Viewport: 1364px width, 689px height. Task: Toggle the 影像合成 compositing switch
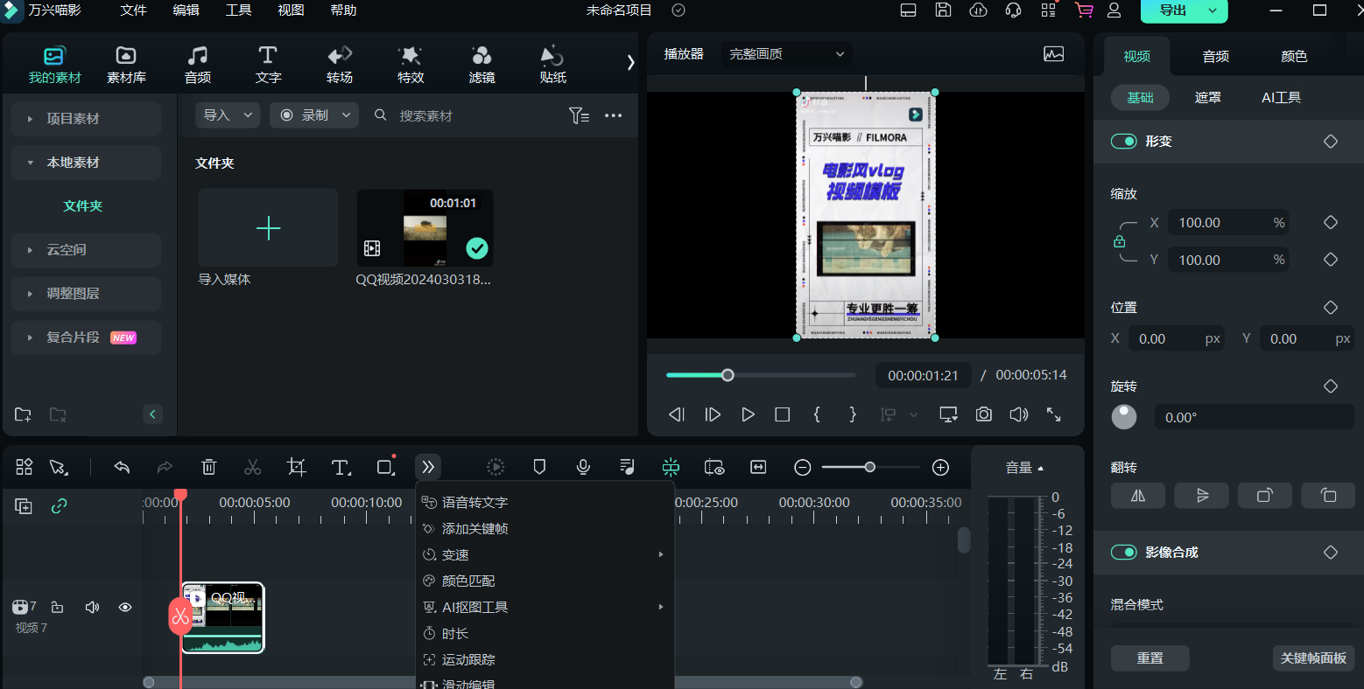[1123, 553]
